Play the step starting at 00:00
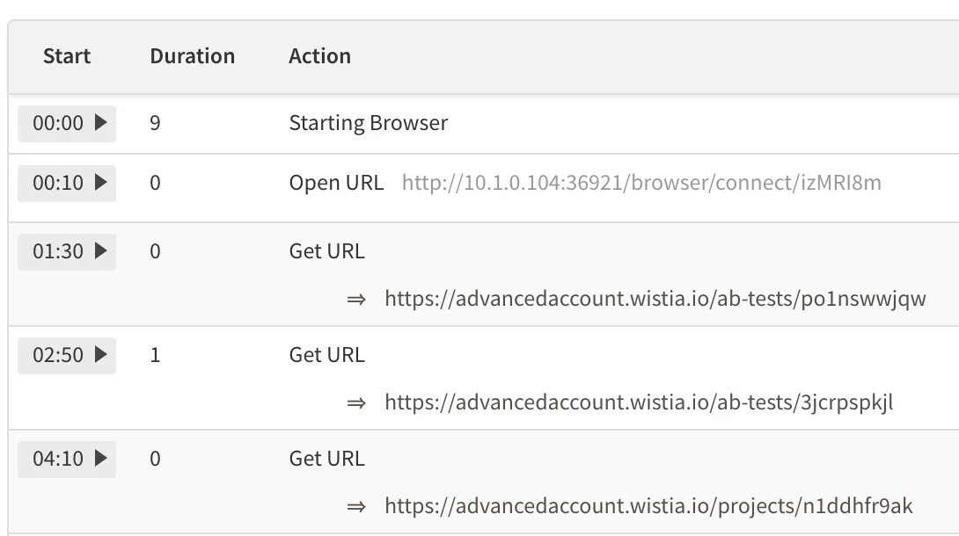 (x=68, y=124)
